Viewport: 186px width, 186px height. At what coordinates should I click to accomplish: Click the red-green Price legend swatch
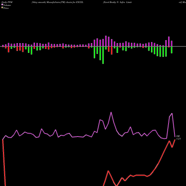click(x=2, y=8)
